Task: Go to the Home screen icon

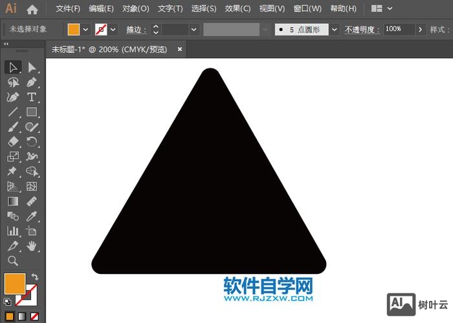Action: coord(32,9)
